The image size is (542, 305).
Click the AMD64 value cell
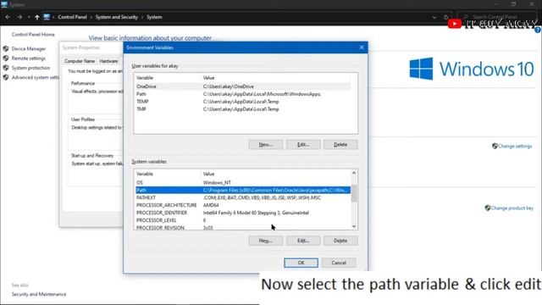211,205
